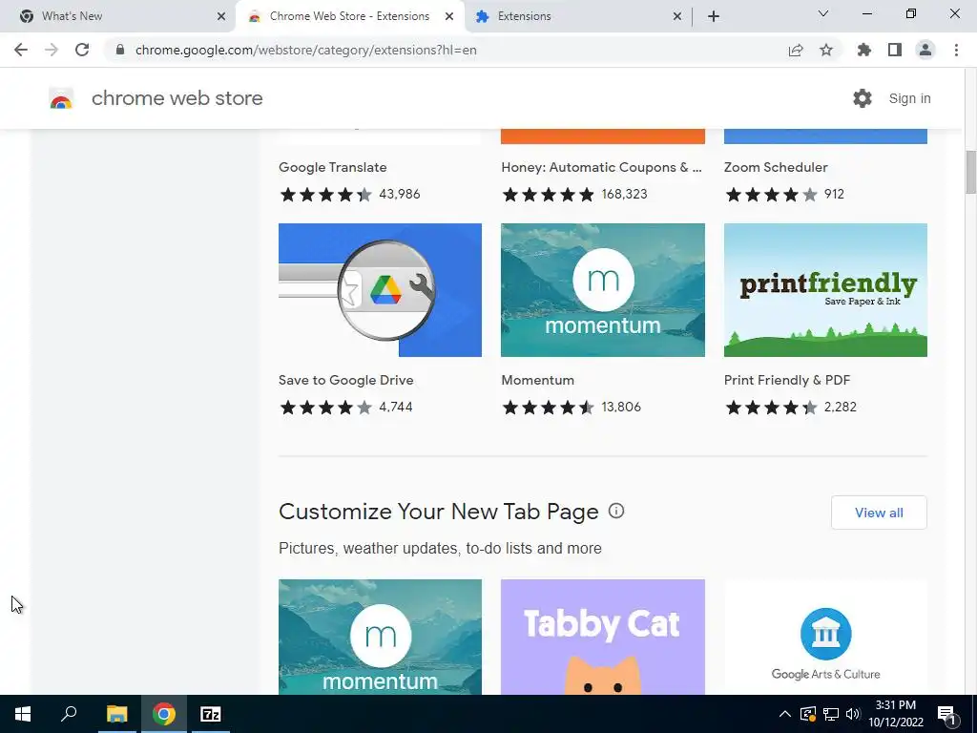
Task: Open Honey: Automatic Coupons extension title
Action: 601,167
